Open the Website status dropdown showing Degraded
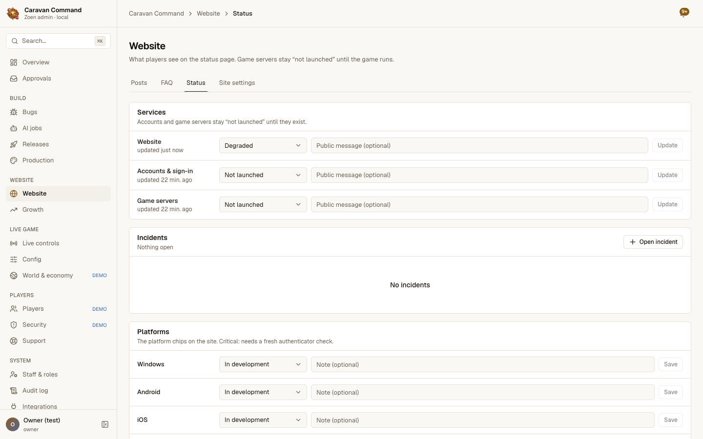Screen dimensions: 703x439 click(x=263, y=145)
